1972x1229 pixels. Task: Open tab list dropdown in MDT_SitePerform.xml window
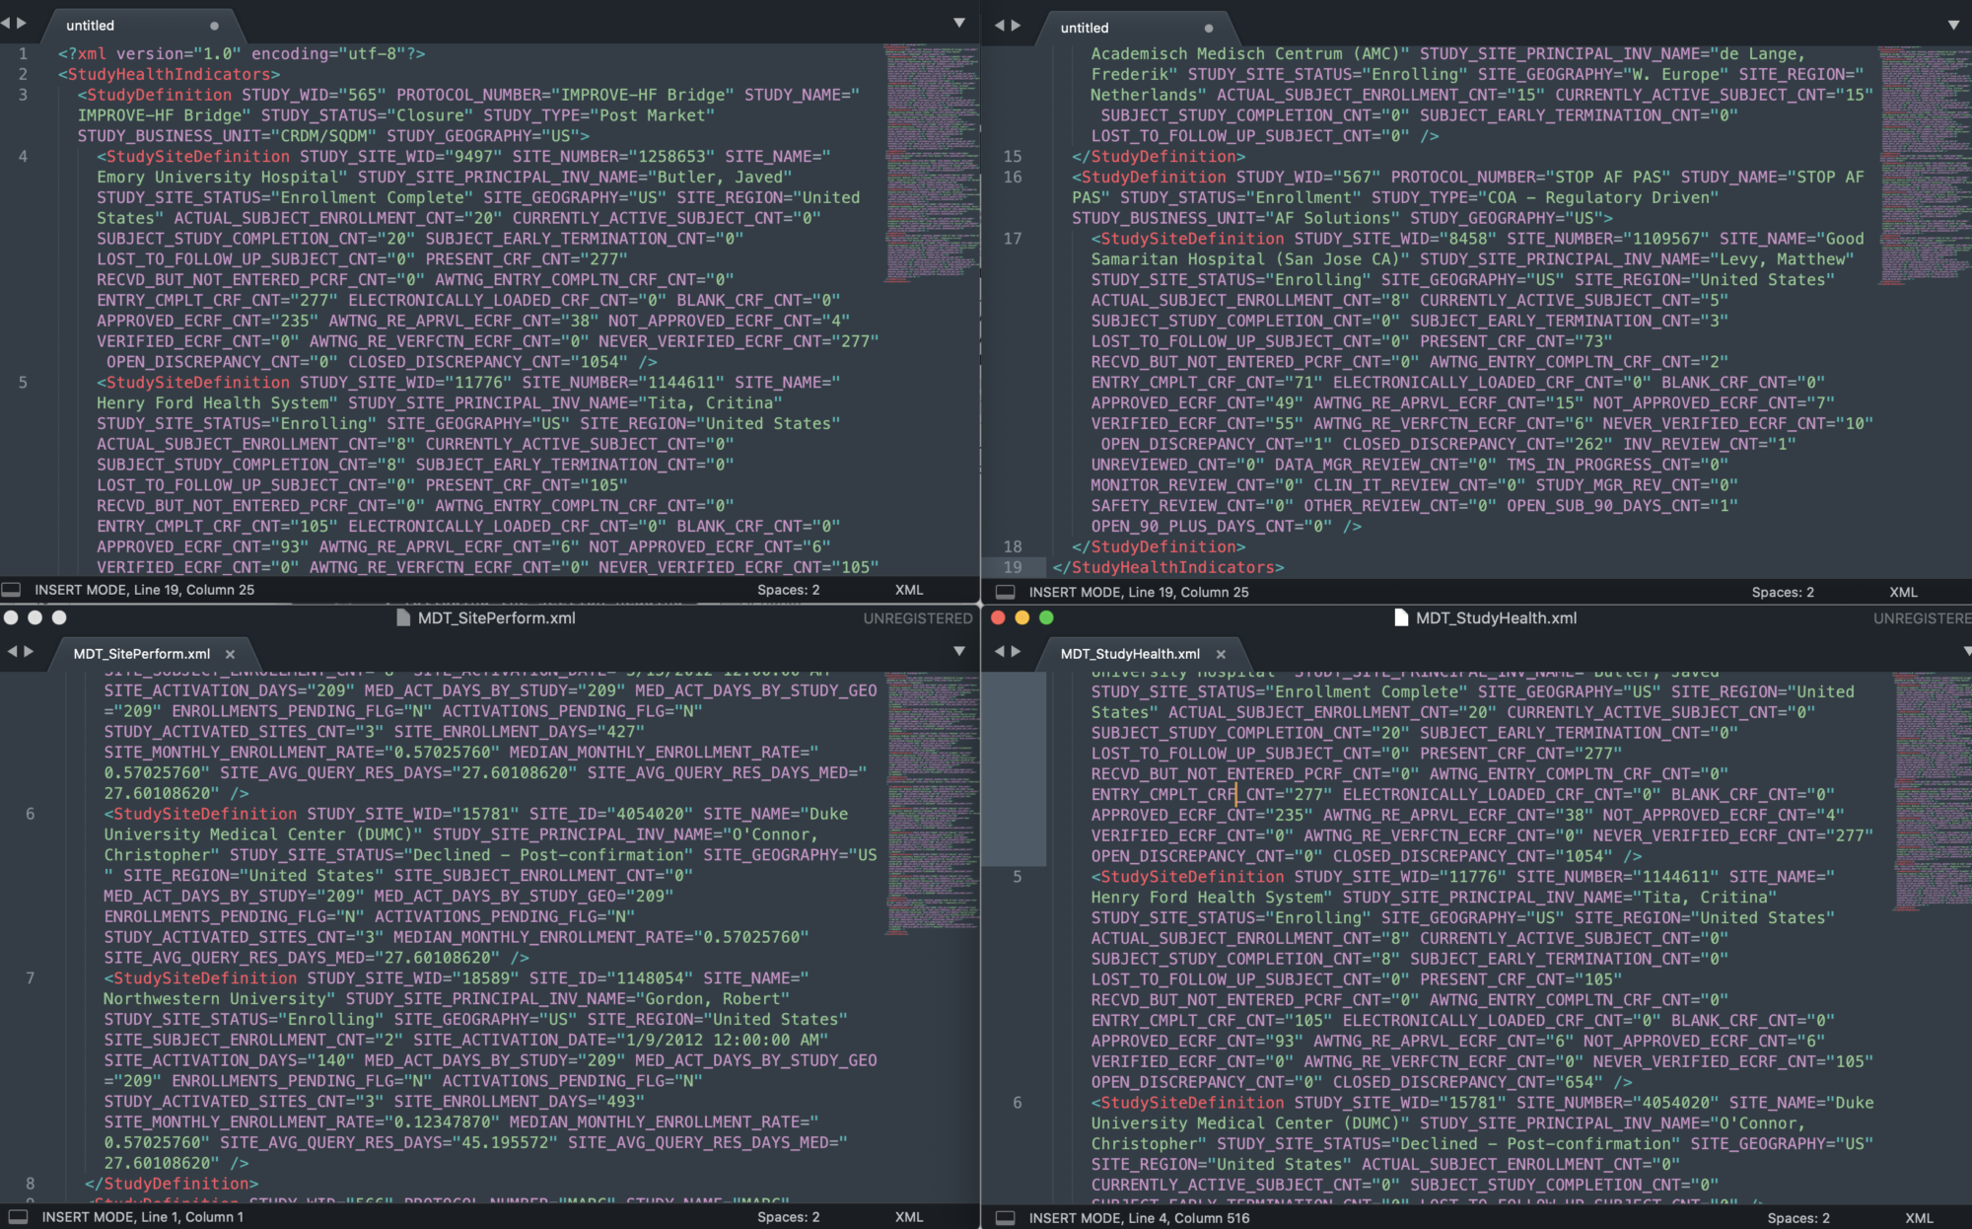(959, 651)
